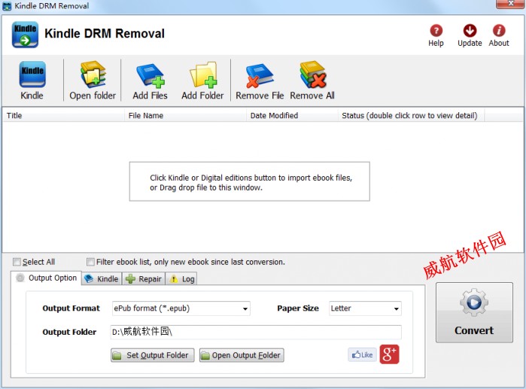Viewport: 526px width, 389px height.
Task: Sort by the File Name column
Action: [x=186, y=115]
